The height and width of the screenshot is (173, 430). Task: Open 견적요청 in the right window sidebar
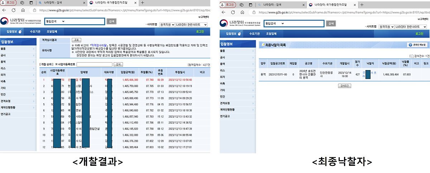tap(237, 103)
